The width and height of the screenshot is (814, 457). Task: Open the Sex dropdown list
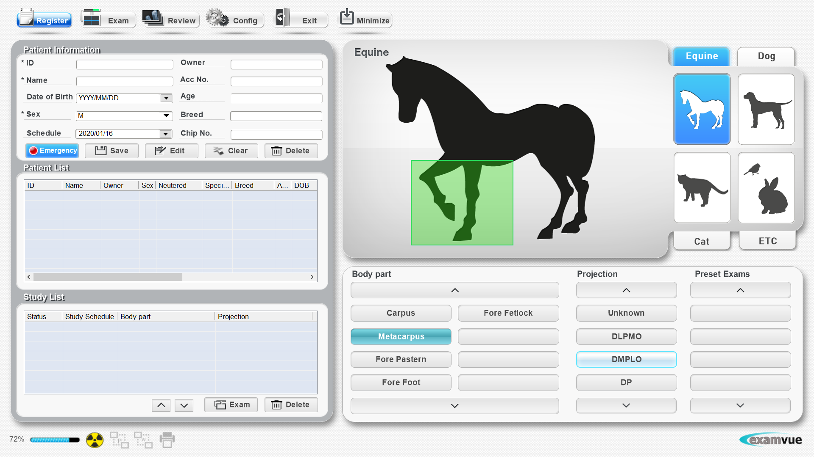pyautogui.click(x=166, y=116)
